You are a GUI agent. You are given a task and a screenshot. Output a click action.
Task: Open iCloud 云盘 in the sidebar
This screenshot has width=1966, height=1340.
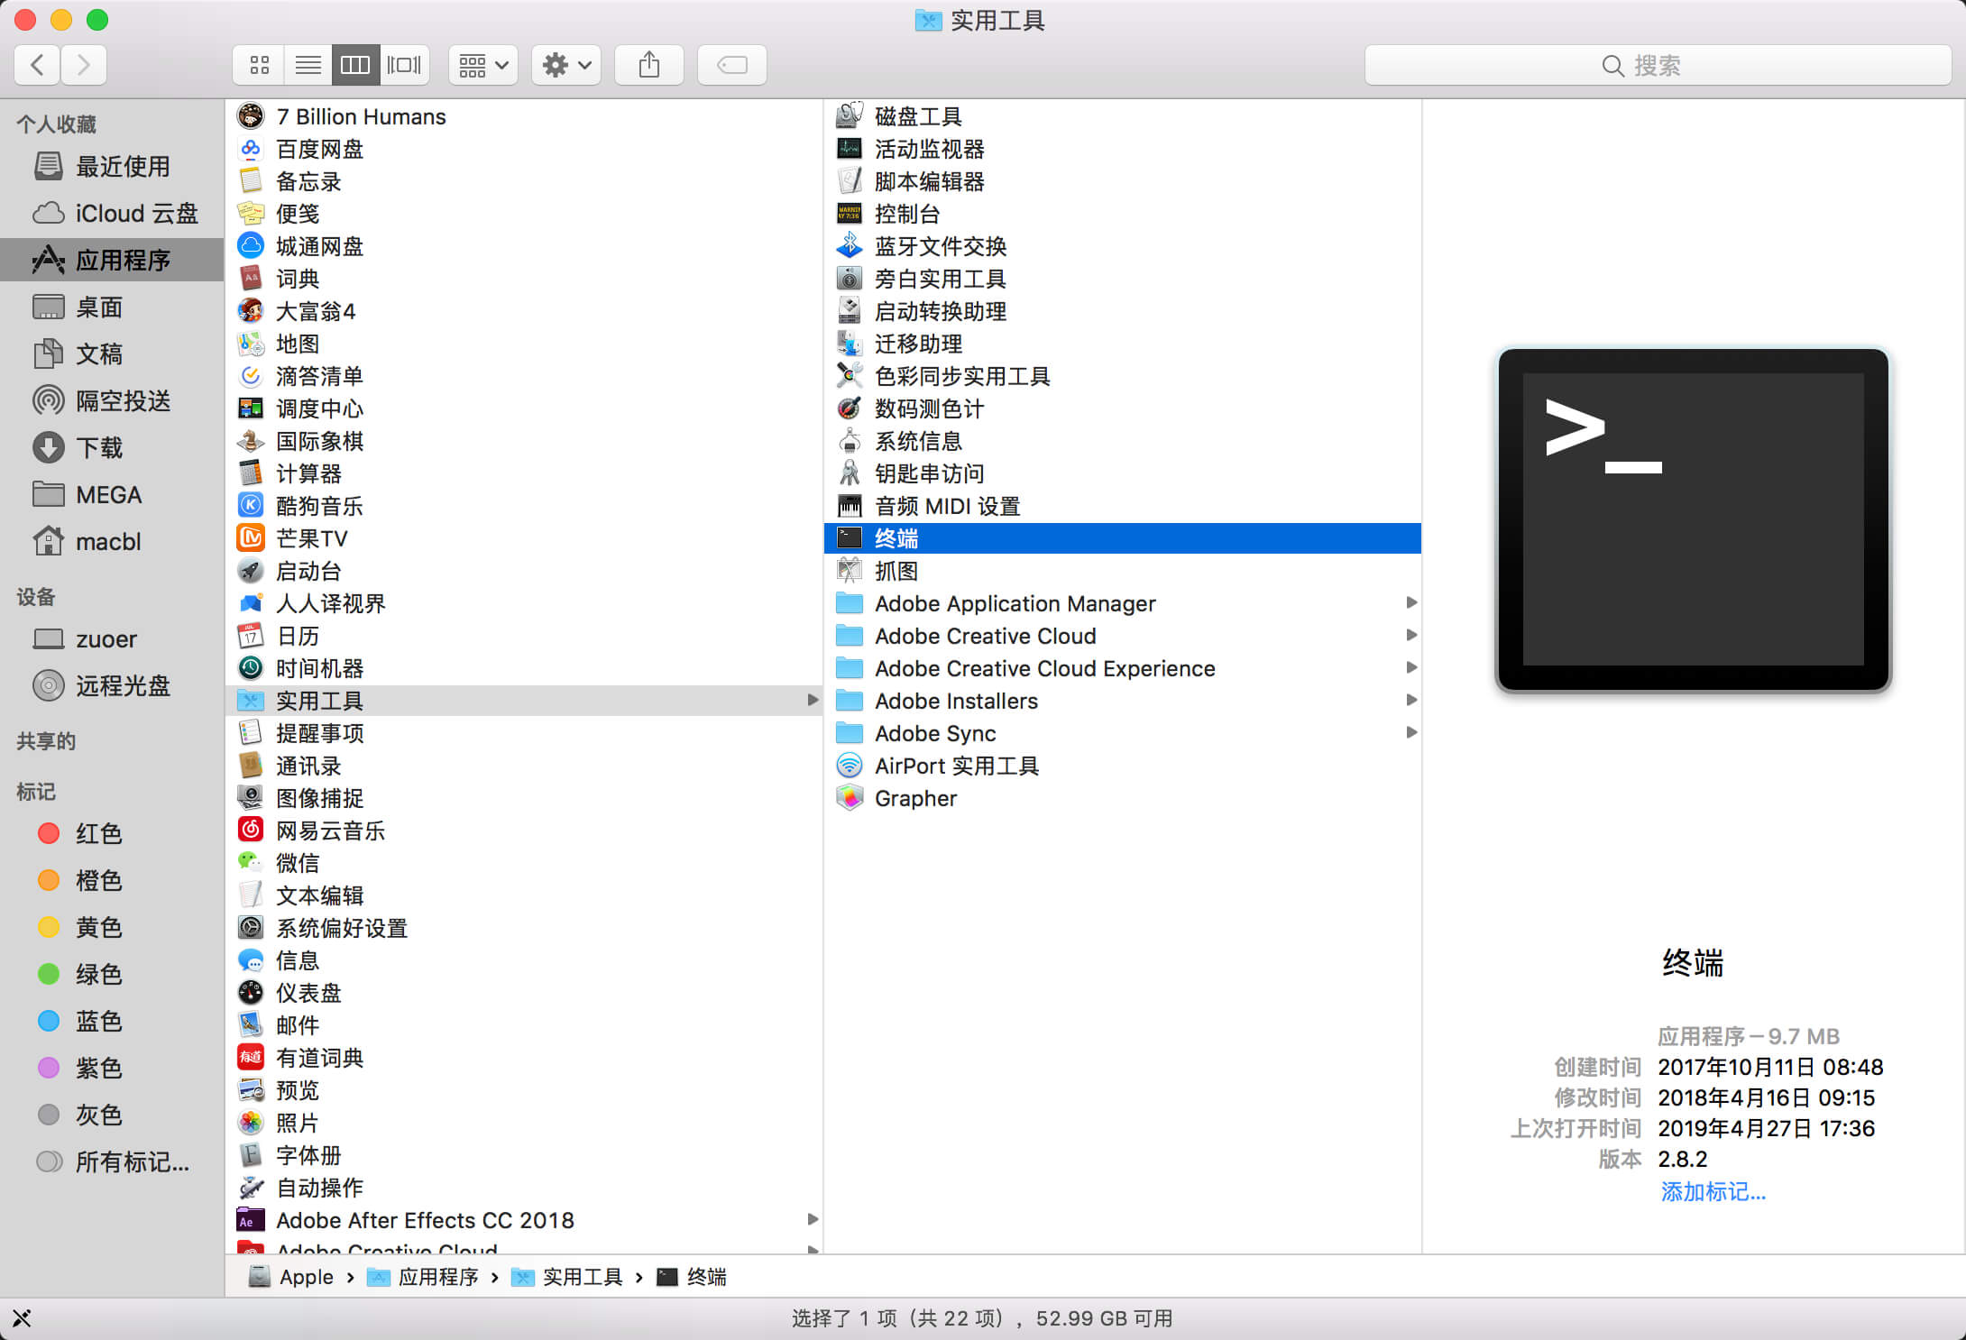(x=112, y=213)
